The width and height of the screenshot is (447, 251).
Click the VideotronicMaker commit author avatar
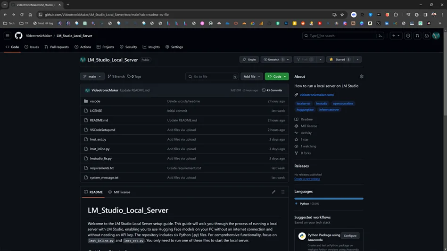tap(88, 90)
